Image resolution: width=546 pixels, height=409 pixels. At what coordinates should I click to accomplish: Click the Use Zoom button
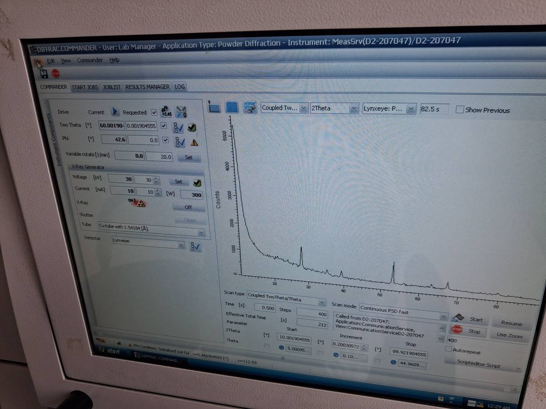(509, 335)
